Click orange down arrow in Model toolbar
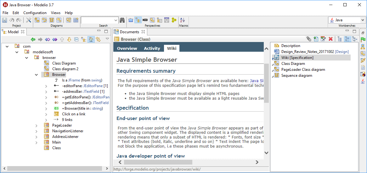Image resolution: width=367 pixels, height=173 pixels. [x=69, y=39]
